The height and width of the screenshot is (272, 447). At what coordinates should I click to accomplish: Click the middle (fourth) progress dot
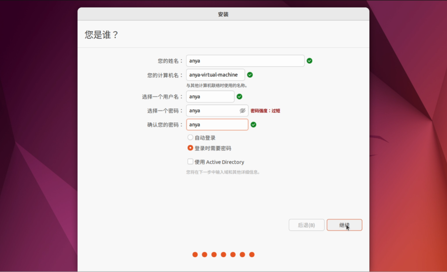tap(224, 255)
